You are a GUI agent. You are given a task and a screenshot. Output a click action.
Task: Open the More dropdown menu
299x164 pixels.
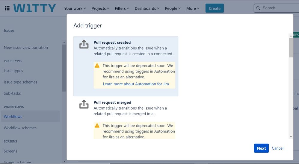[x=193, y=8]
